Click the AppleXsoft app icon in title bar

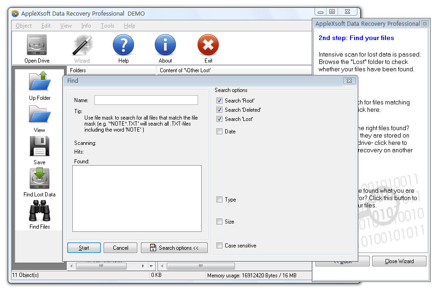[x=15, y=13]
